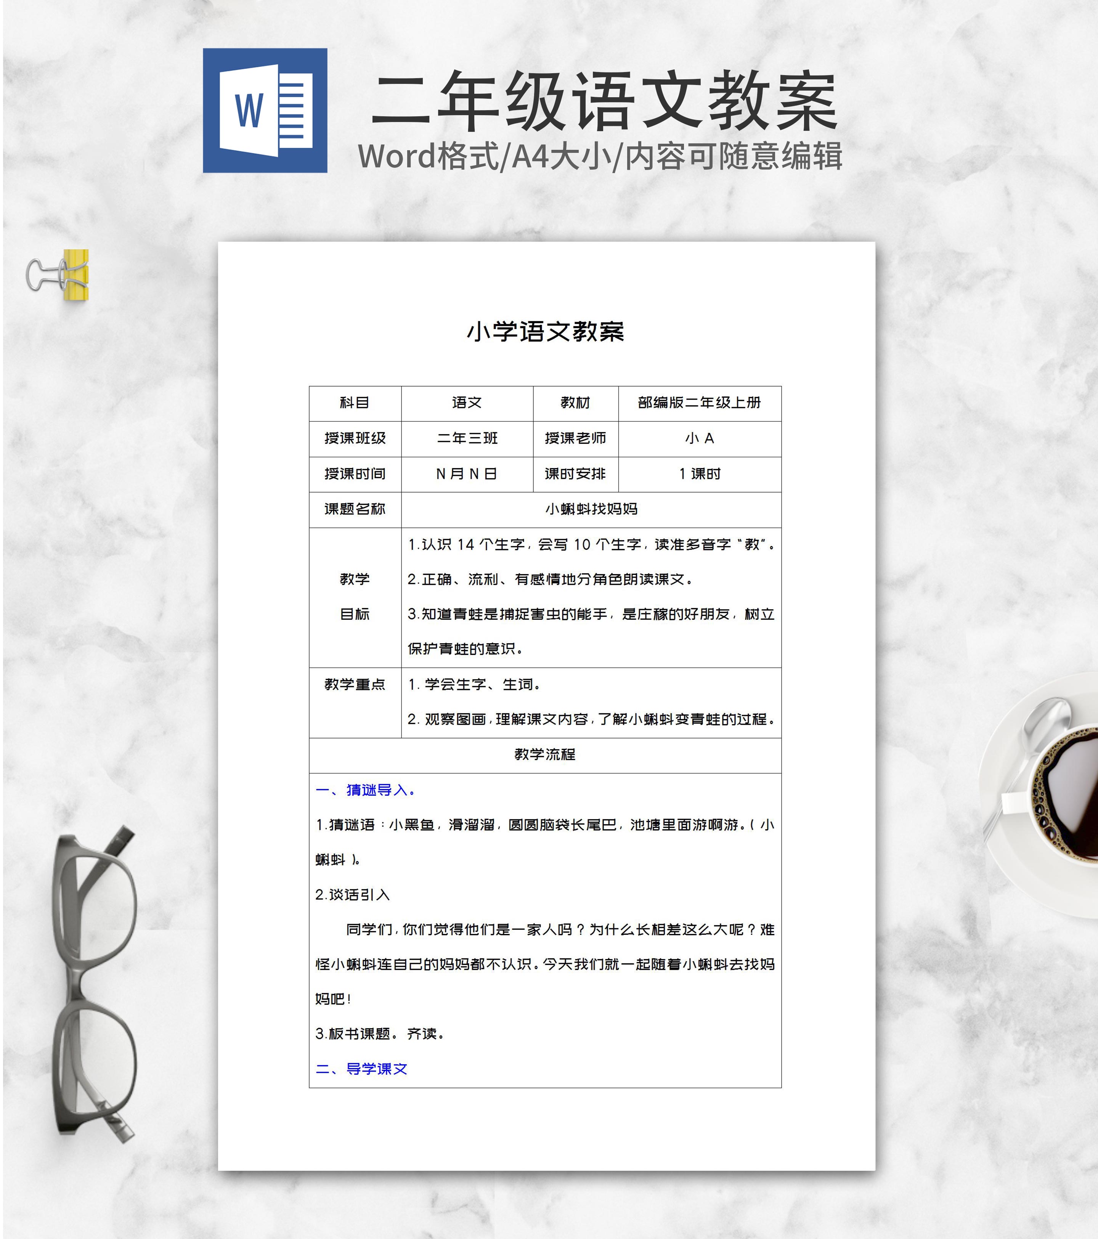Select the 语文 subject cell
1098x1239 pixels.
tap(467, 403)
